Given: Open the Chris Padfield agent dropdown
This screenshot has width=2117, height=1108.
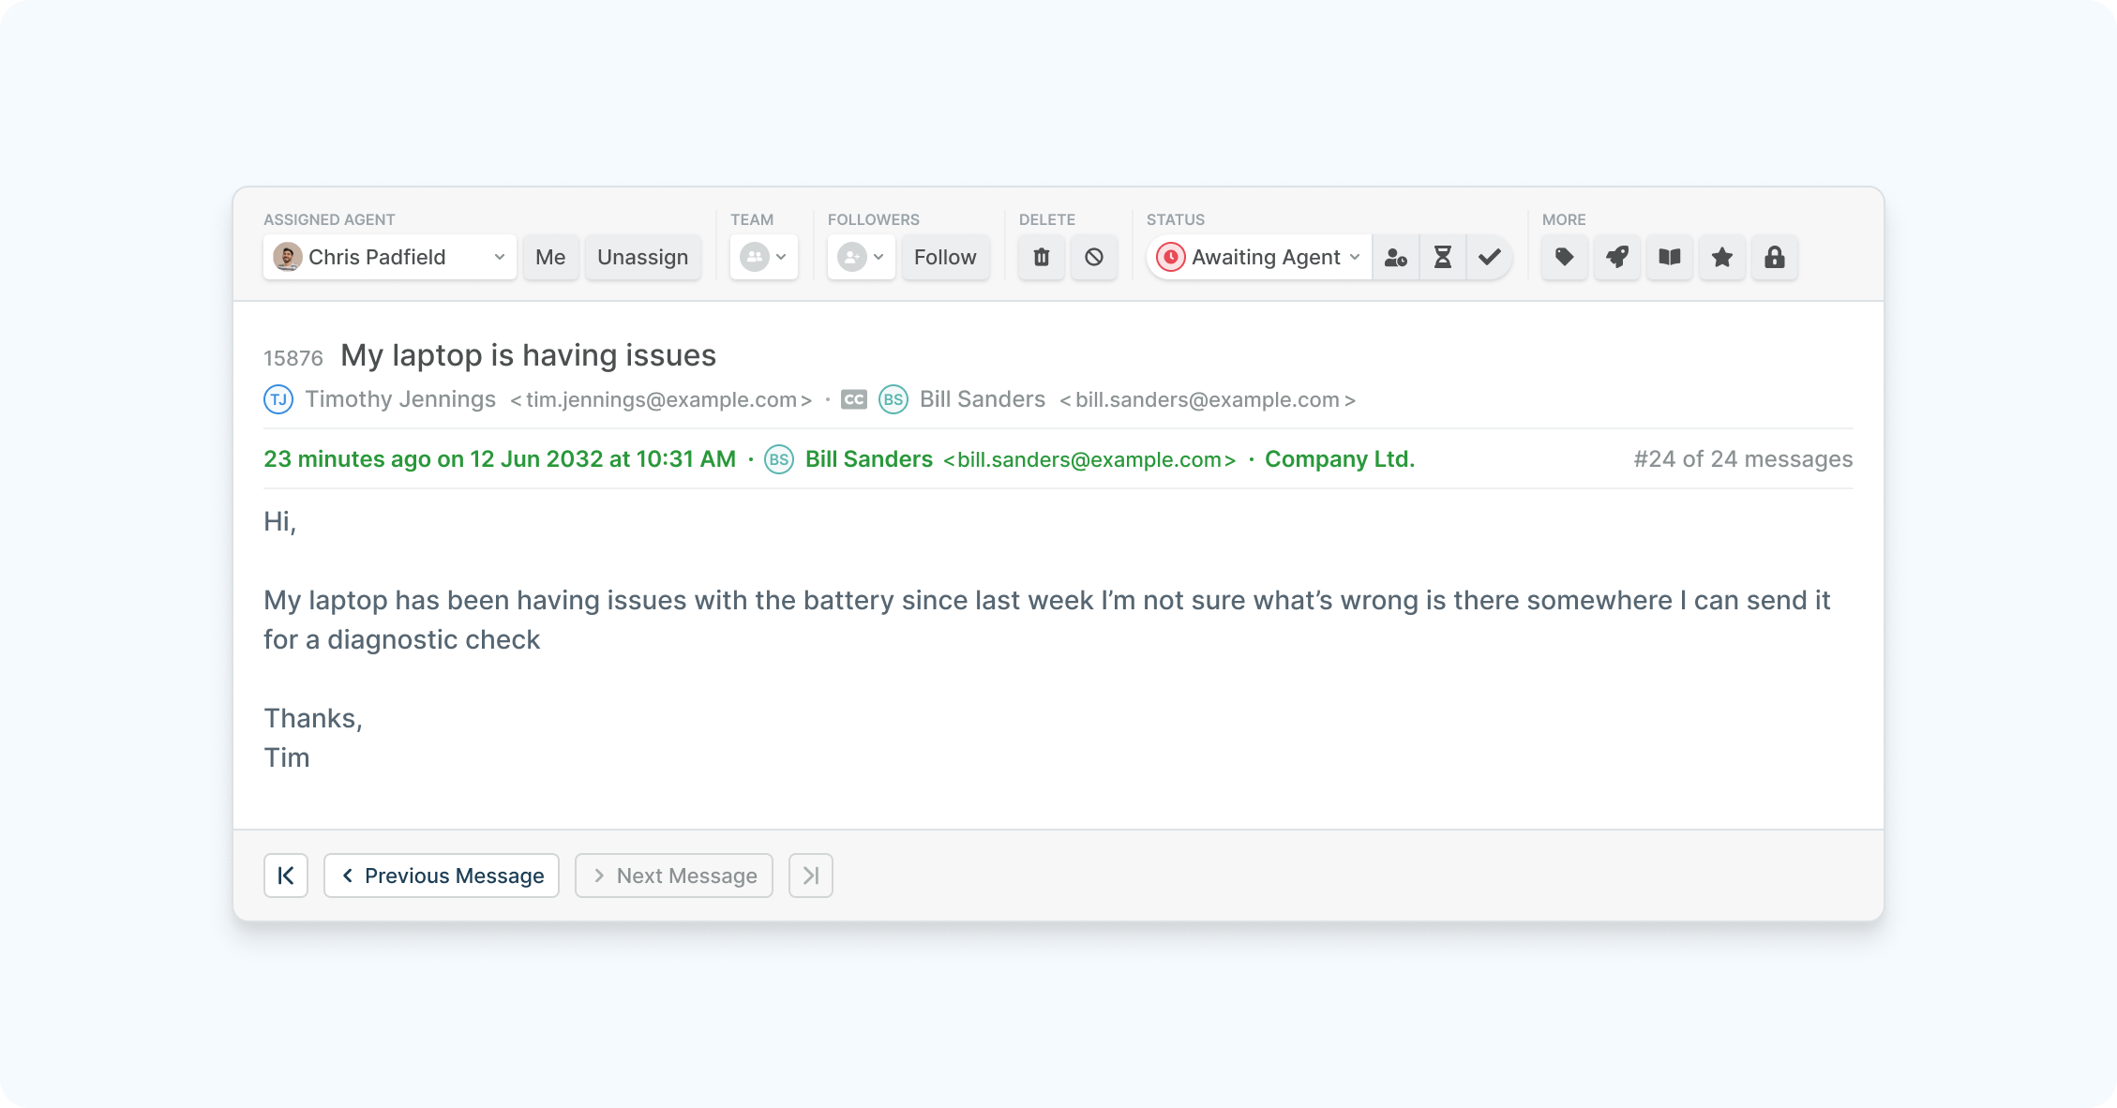Looking at the screenshot, I should tap(389, 257).
